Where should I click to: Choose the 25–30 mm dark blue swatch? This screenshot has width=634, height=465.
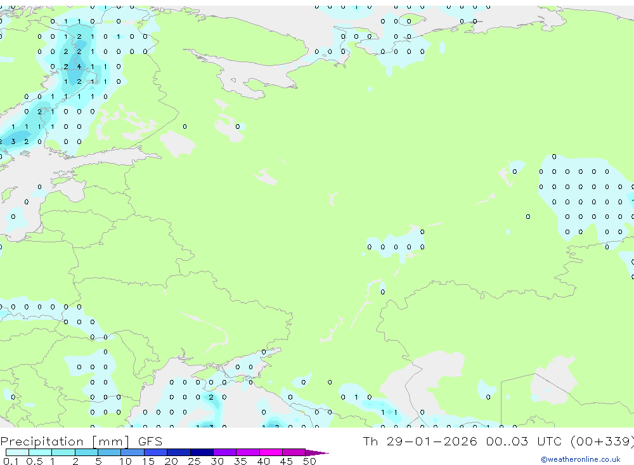202,452
